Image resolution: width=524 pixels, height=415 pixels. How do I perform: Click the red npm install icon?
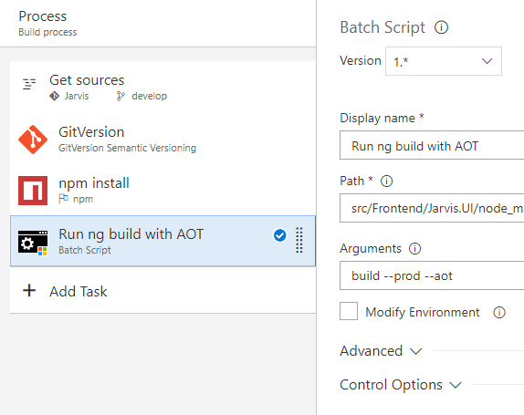click(33, 191)
